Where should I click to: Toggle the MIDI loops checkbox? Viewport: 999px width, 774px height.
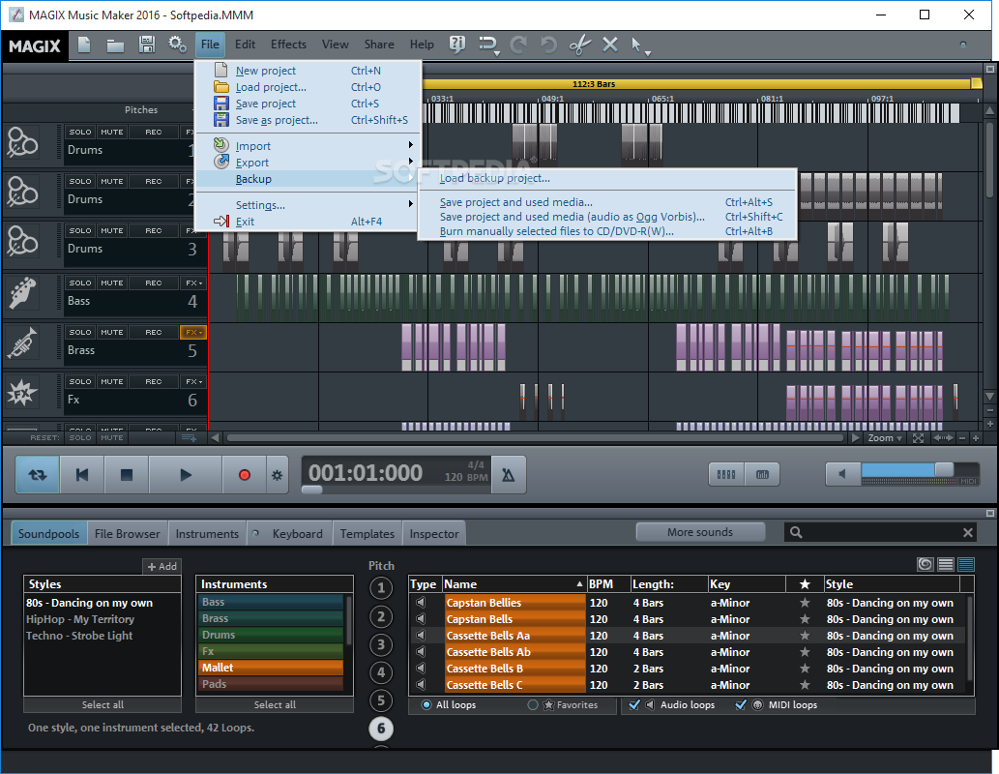pyautogui.click(x=741, y=704)
